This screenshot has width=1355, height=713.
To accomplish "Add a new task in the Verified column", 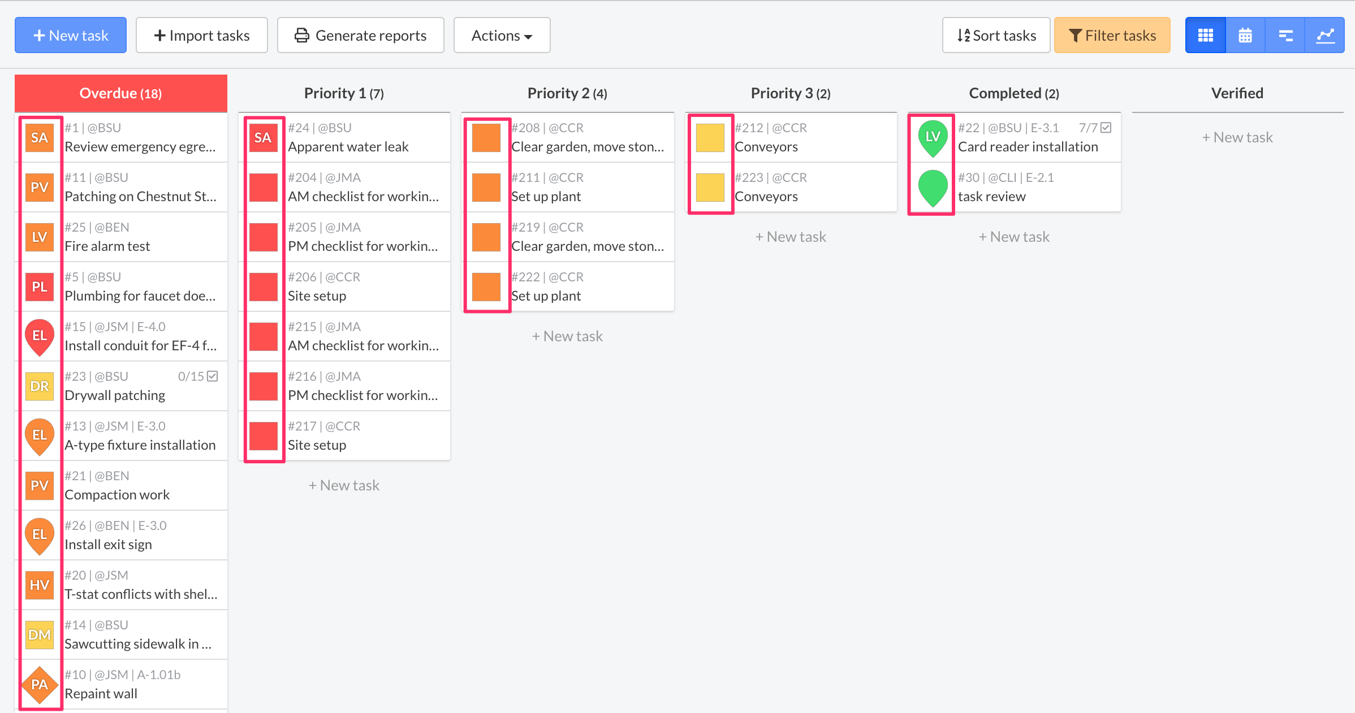I will click(x=1237, y=137).
